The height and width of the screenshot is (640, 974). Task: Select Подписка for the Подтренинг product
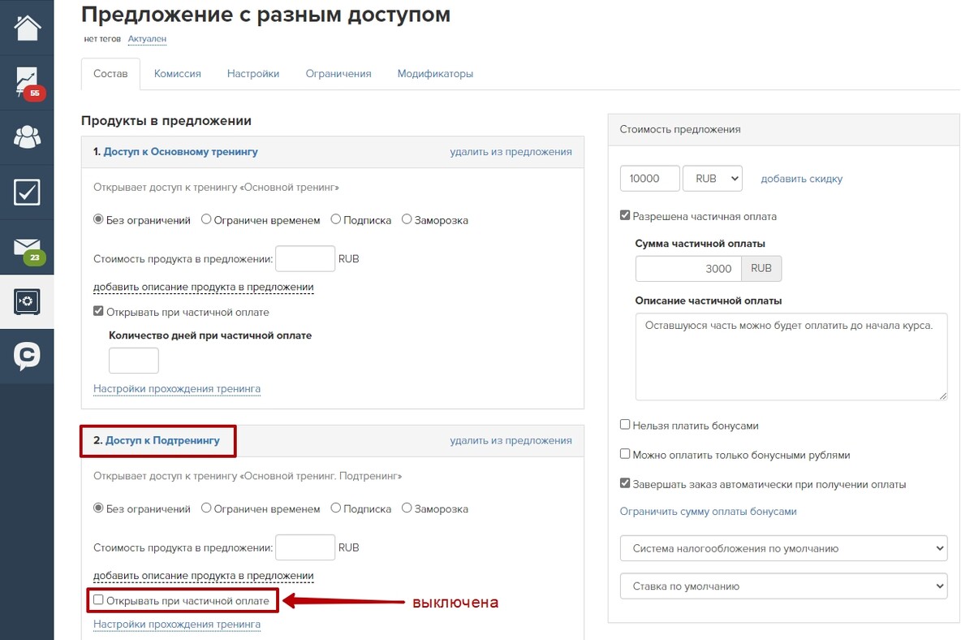(x=336, y=508)
